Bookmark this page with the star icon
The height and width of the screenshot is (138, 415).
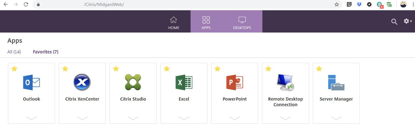[337, 4]
